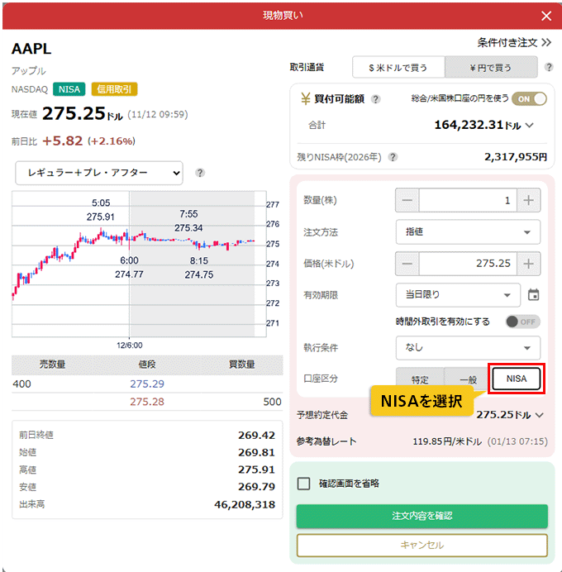
Task: Toggle 総合/米国株口座の円を使う switch
Action: [x=530, y=98]
